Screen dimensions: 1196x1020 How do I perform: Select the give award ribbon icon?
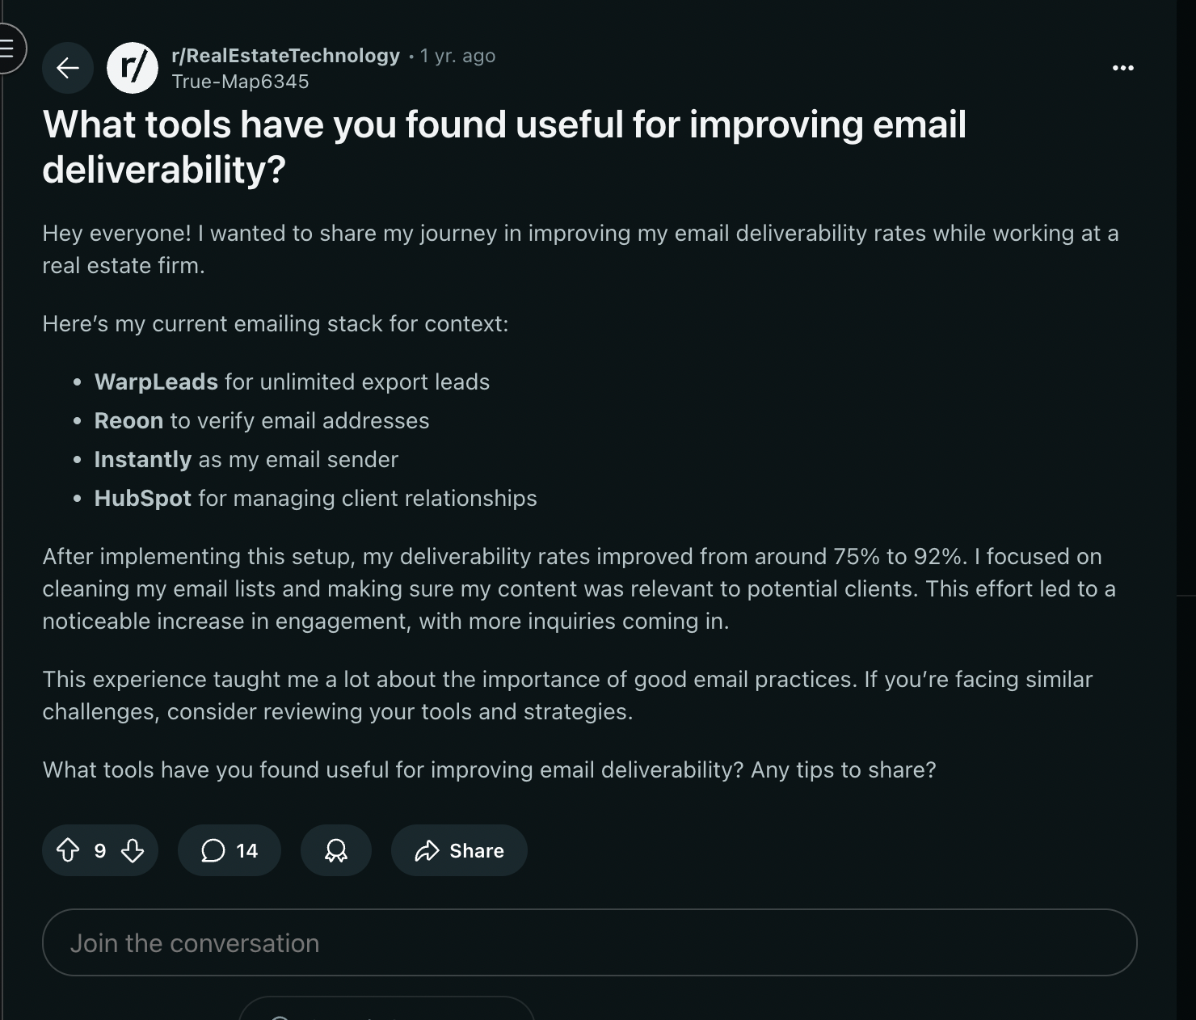tap(336, 850)
